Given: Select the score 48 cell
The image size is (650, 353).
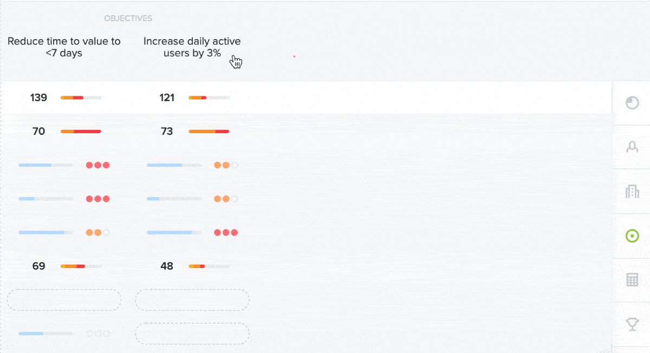Looking at the screenshot, I should 167,266.
